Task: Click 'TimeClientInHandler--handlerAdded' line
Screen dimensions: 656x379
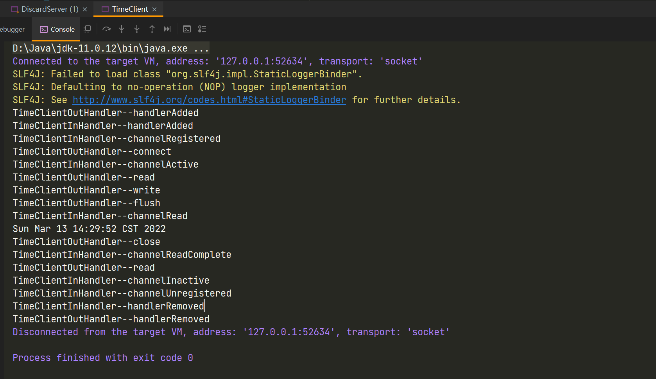Action: pyautogui.click(x=103, y=126)
